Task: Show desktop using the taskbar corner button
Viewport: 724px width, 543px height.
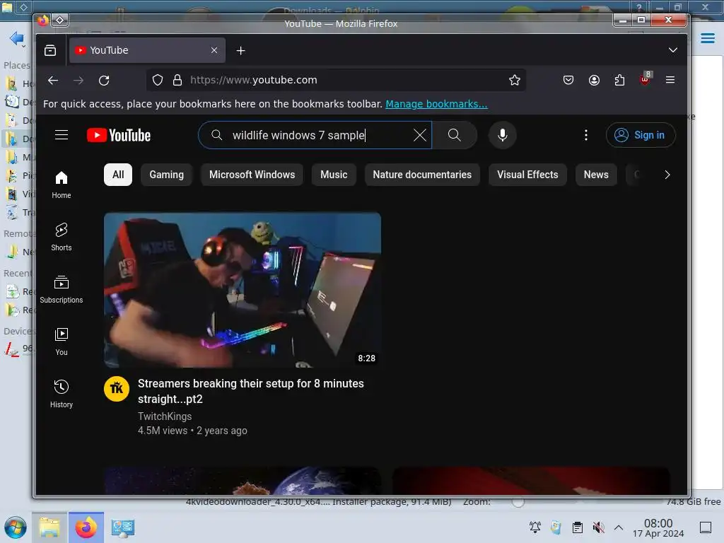Action: pos(706,527)
